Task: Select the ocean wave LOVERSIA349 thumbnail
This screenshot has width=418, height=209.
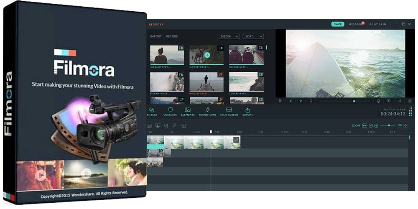Action: pyautogui.click(x=246, y=82)
